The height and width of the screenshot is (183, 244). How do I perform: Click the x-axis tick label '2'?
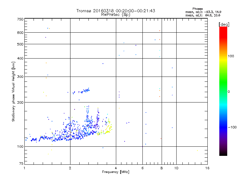(x=70, y=168)
